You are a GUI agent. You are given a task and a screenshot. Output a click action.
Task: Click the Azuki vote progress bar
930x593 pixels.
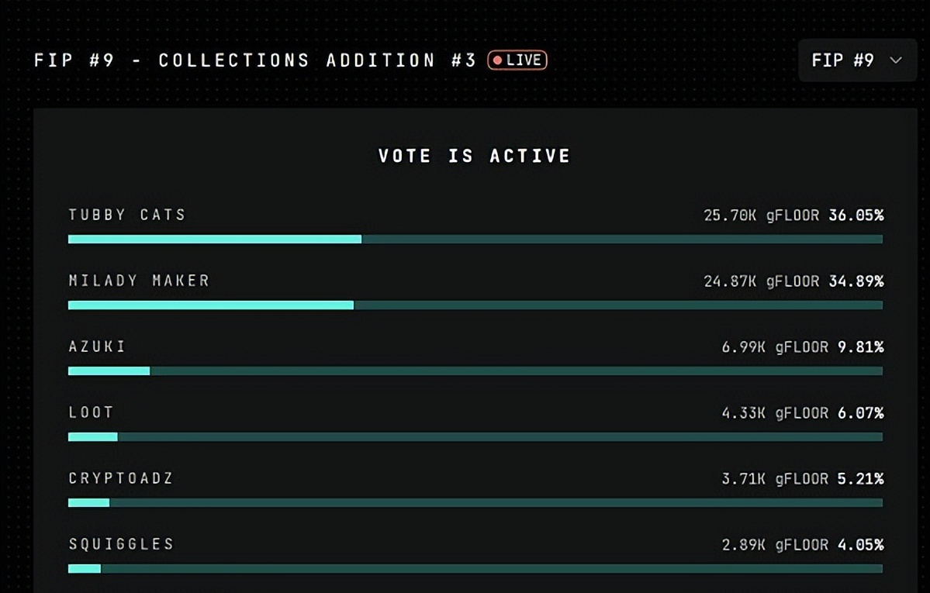[x=475, y=371]
